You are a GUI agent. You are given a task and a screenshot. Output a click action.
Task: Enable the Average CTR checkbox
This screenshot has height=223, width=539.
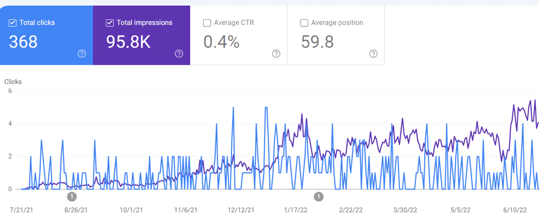[x=207, y=23]
